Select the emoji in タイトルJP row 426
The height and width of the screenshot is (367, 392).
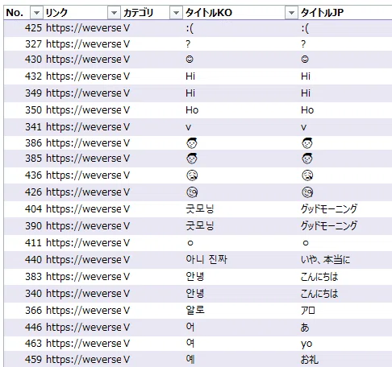click(307, 192)
